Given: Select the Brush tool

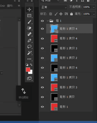Looking at the screenshot, I should [29, 22].
